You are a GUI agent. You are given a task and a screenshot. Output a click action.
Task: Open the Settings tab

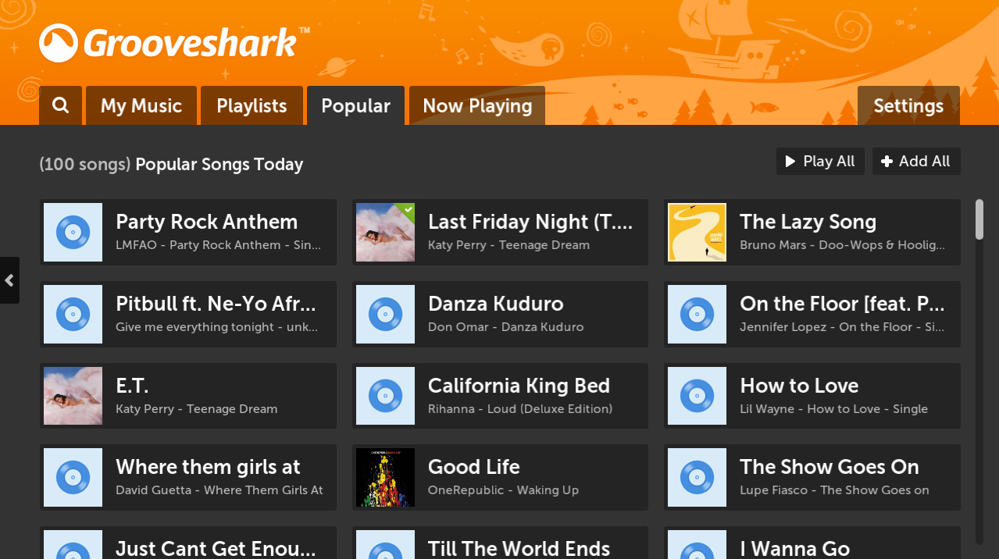click(908, 105)
